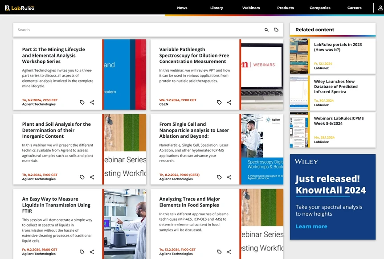
Task: Click the search magnifier icon
Action: click(266, 30)
